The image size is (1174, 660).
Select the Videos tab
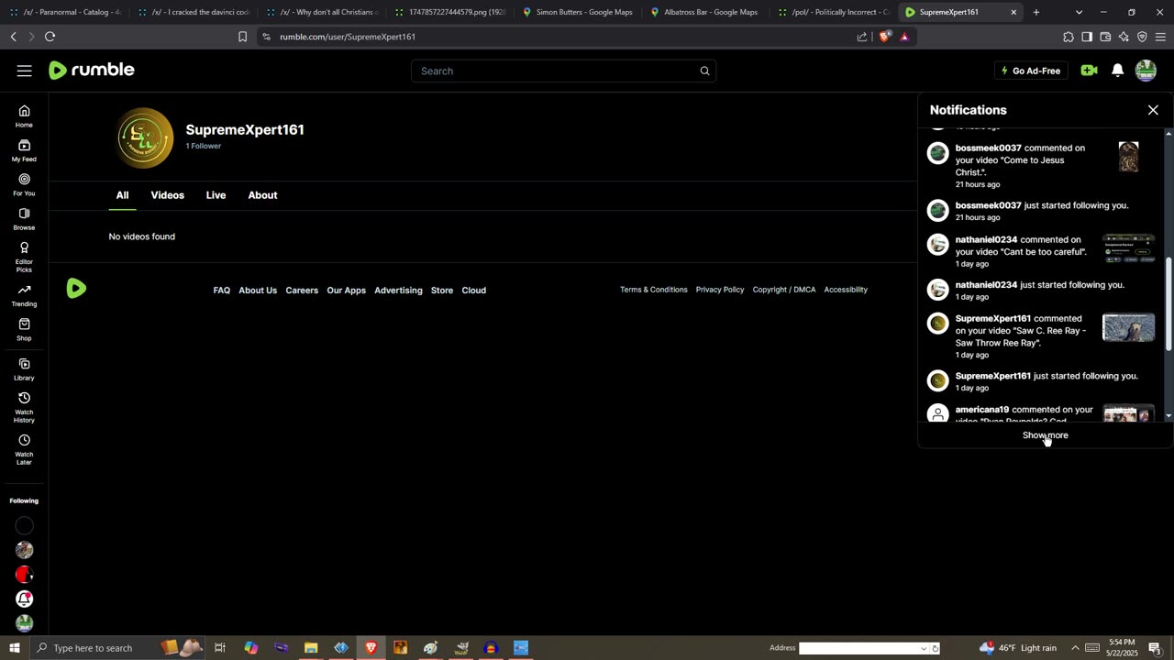[167, 195]
